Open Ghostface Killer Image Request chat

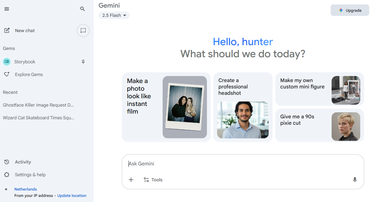[x=38, y=105]
